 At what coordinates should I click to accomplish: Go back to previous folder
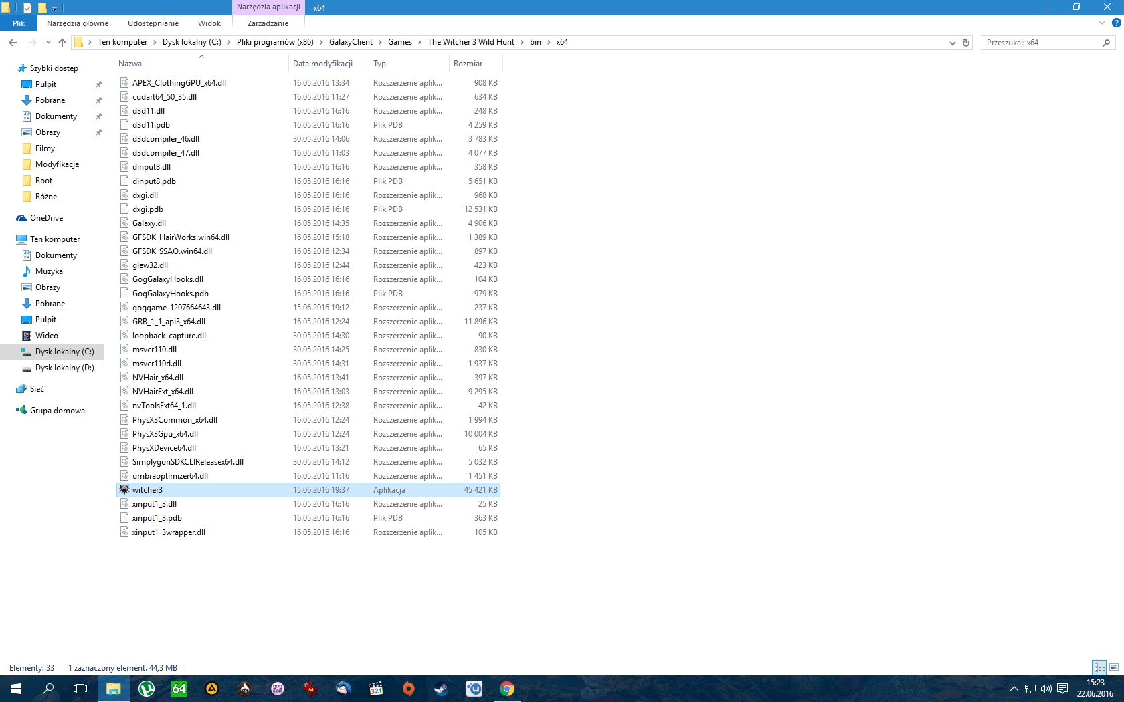pos(13,42)
